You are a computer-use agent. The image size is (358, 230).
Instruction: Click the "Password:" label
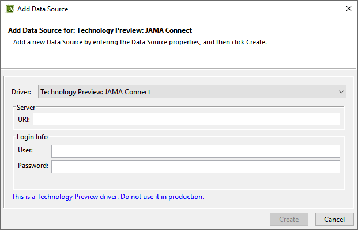tap(33, 166)
